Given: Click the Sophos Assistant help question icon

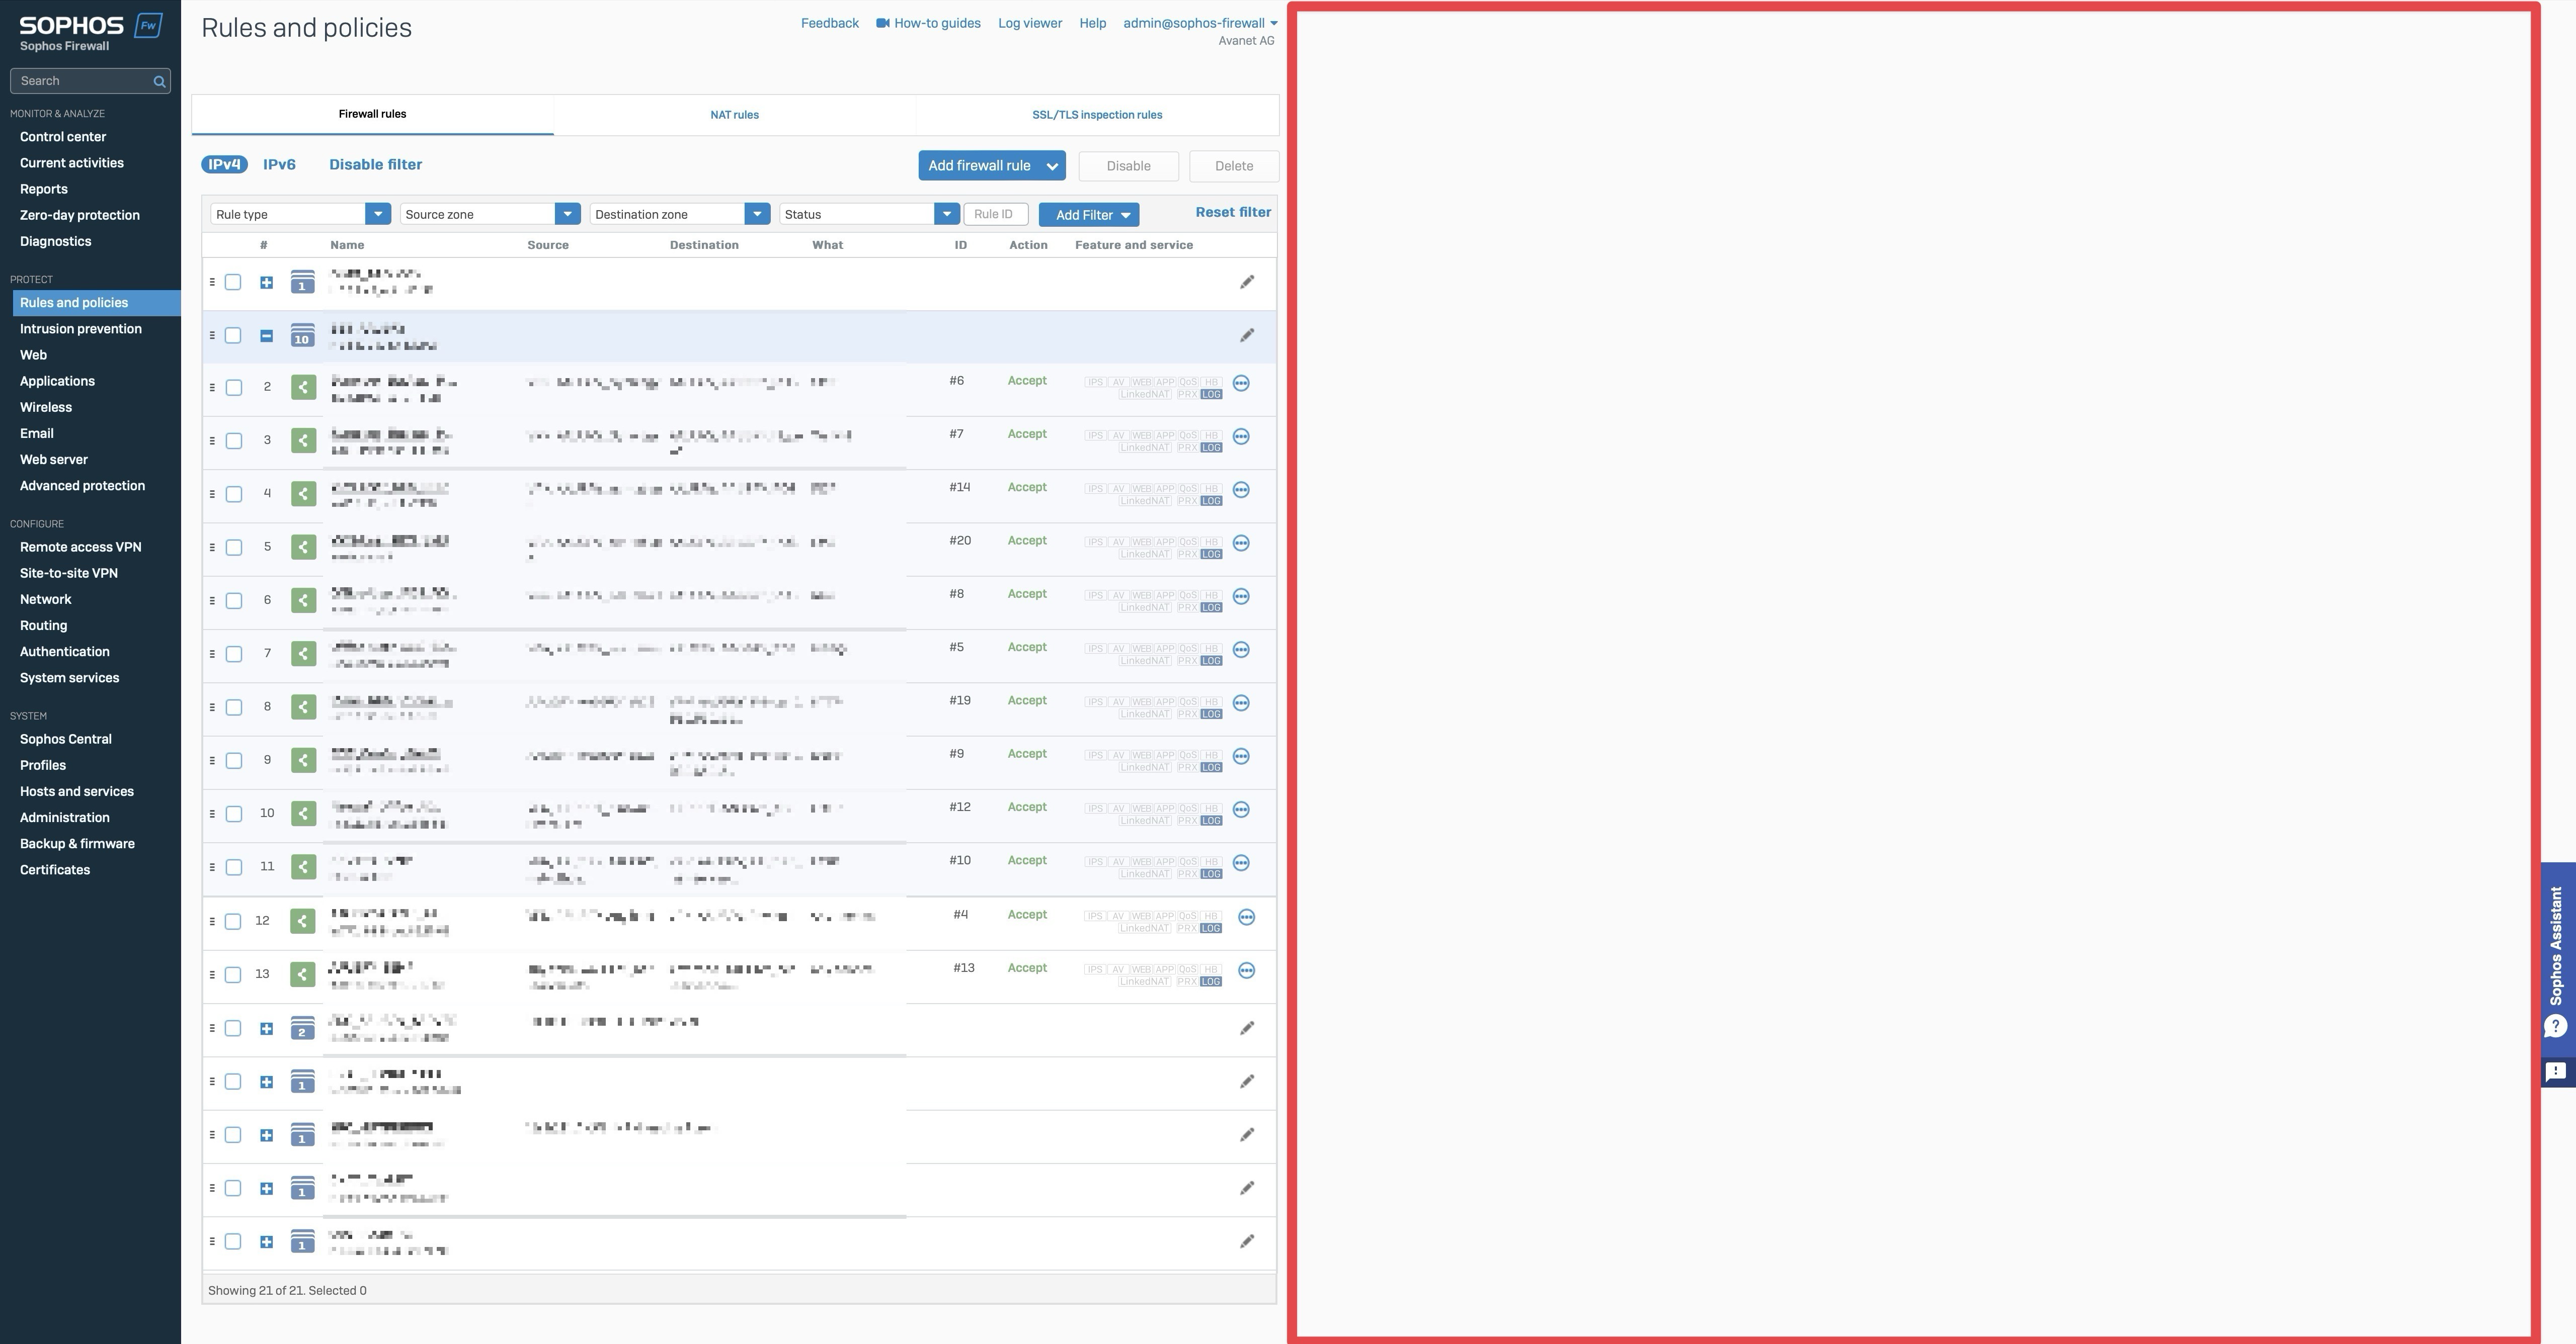Looking at the screenshot, I should [x=2555, y=1026].
